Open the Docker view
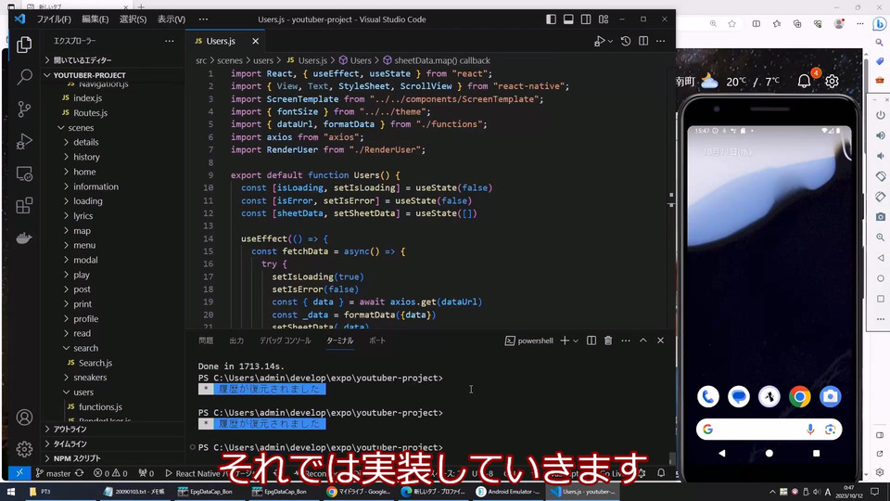The width and height of the screenshot is (890, 501). (x=24, y=238)
